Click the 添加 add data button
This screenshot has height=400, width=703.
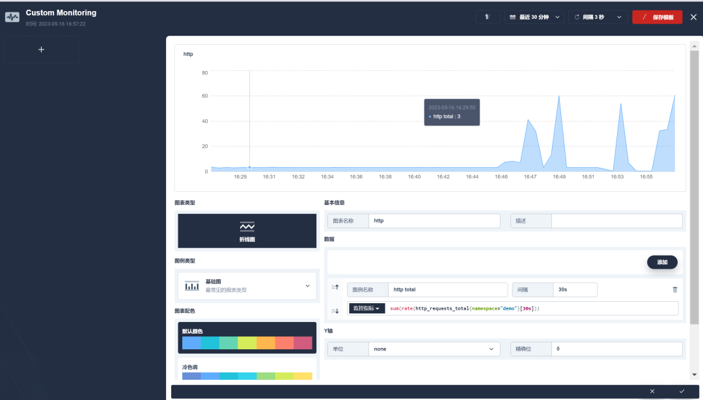click(662, 262)
